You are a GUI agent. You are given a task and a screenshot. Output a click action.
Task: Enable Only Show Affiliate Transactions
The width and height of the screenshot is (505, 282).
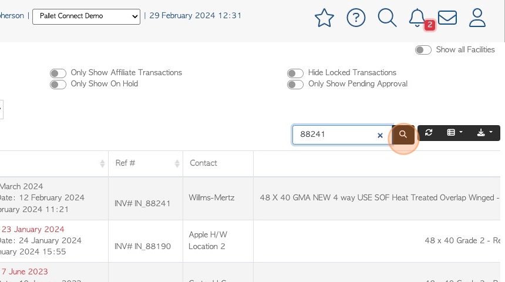click(x=58, y=73)
